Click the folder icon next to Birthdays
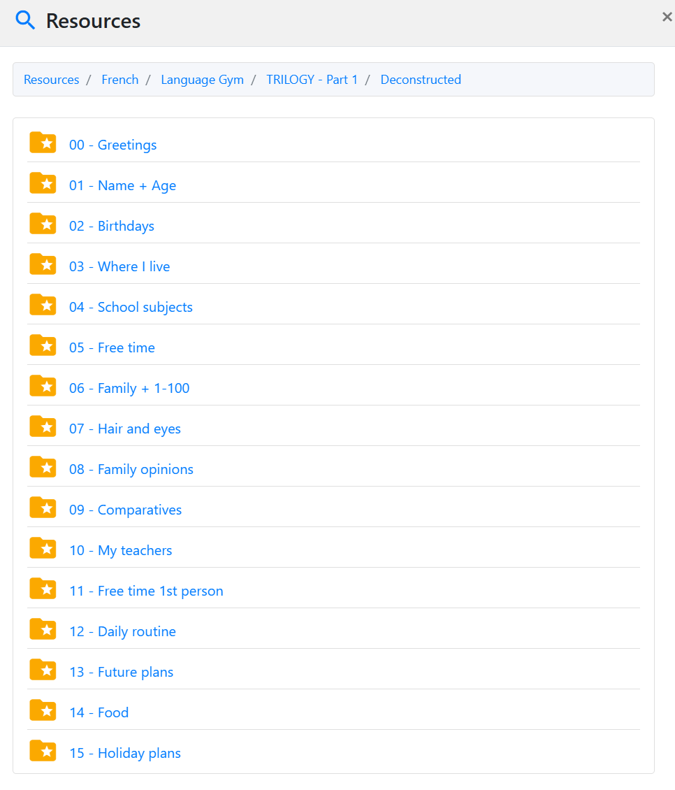Screen dimensions: 675x790 click(x=43, y=224)
